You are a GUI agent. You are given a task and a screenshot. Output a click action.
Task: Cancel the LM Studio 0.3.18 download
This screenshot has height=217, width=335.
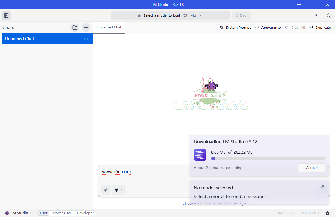311,167
